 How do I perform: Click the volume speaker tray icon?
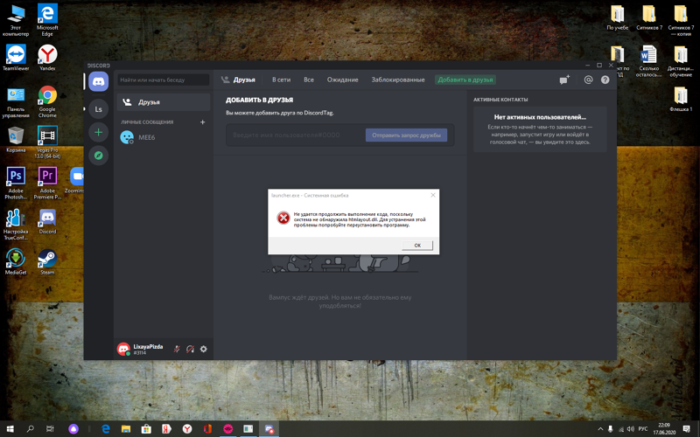click(630, 429)
